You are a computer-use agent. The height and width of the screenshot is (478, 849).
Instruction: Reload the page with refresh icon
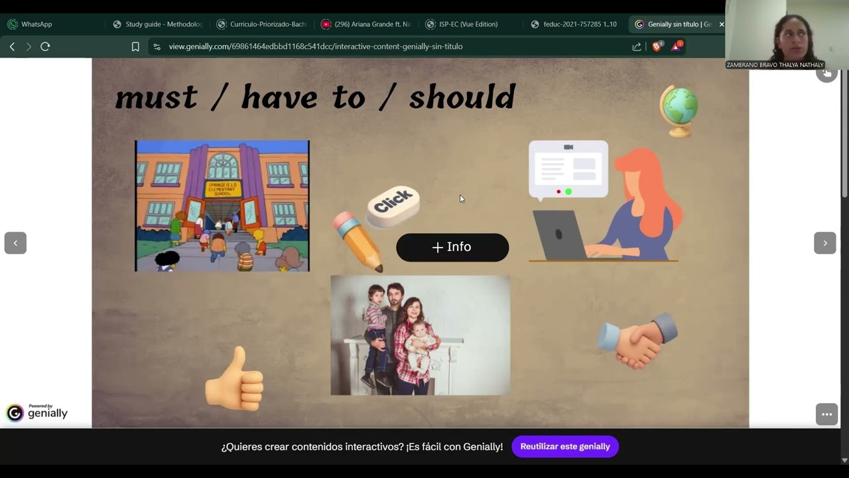point(45,46)
